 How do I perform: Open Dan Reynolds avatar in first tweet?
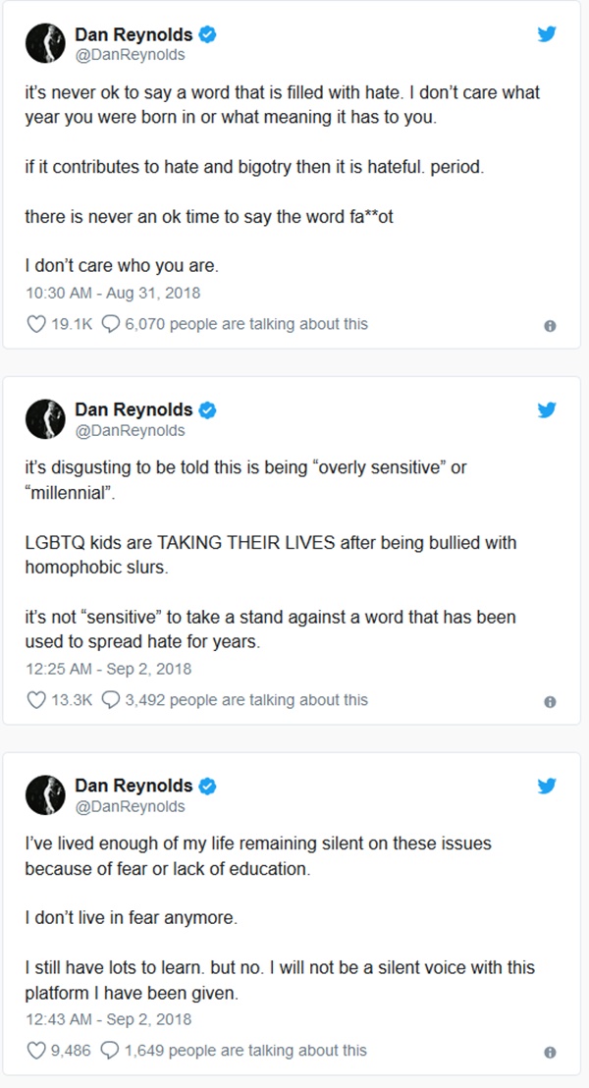[44, 43]
